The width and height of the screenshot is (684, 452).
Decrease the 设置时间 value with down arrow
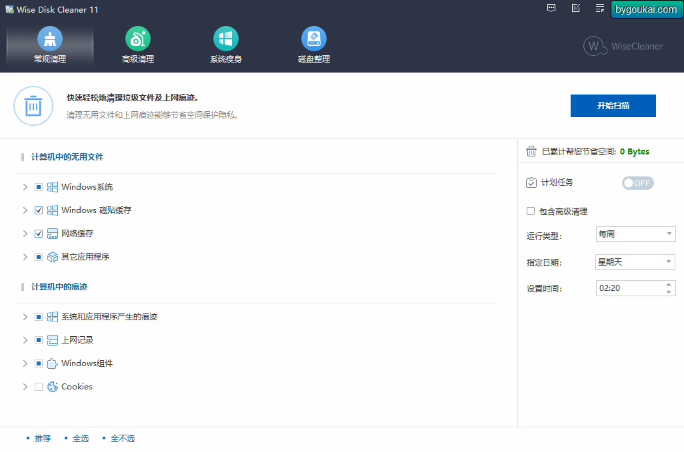(x=669, y=292)
